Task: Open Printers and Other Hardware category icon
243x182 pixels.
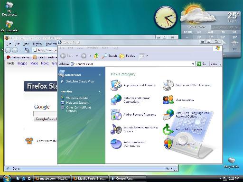Action: pos(168,85)
